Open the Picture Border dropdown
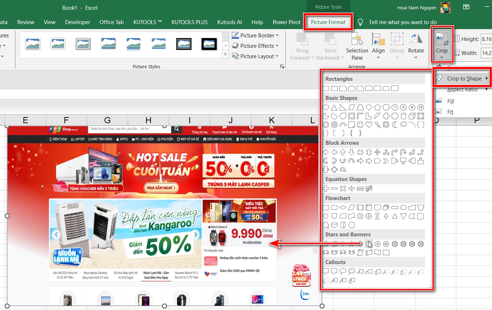The height and width of the screenshot is (310, 492). (256, 35)
